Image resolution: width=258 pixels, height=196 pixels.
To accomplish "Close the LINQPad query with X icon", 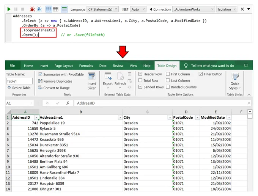I will click(x=242, y=9).
